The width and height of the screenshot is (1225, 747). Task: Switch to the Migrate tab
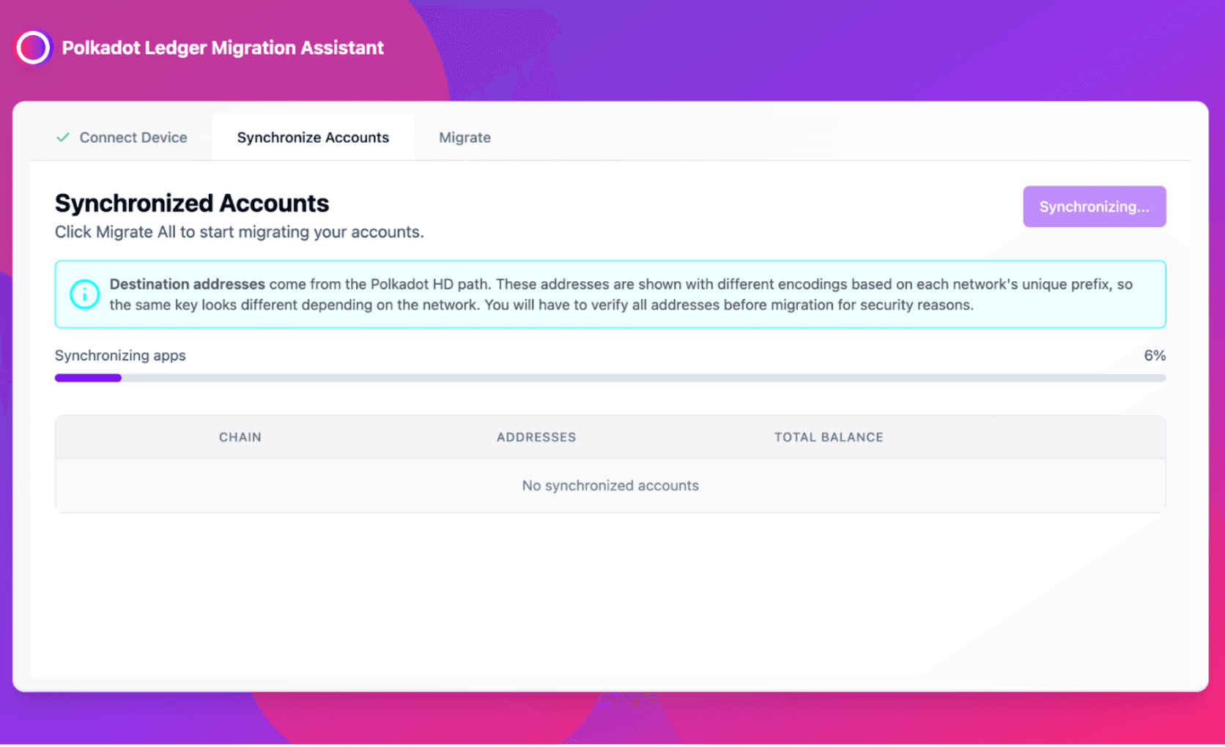tap(465, 138)
